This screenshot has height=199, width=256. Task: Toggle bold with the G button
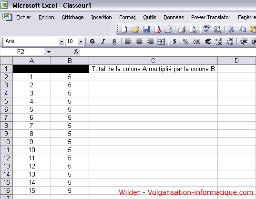92,42
